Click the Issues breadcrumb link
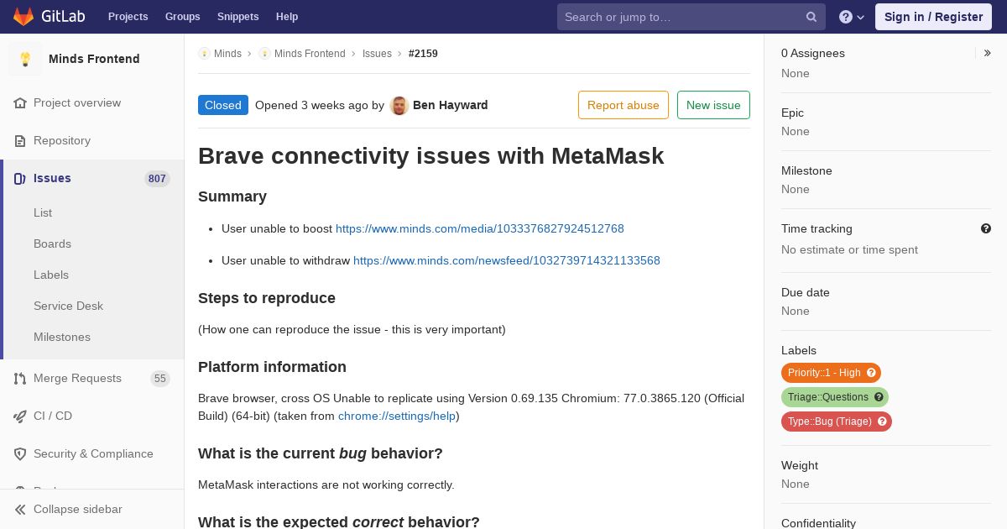This screenshot has width=1007, height=529. click(x=377, y=54)
